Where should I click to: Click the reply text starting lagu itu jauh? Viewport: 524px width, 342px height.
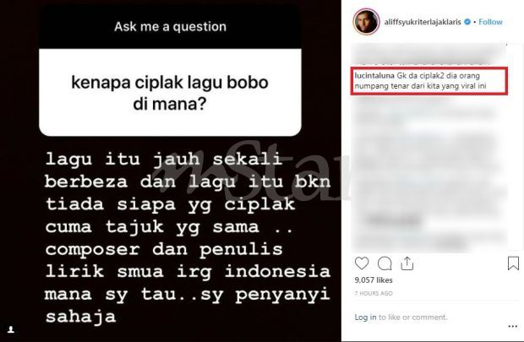tap(187, 237)
